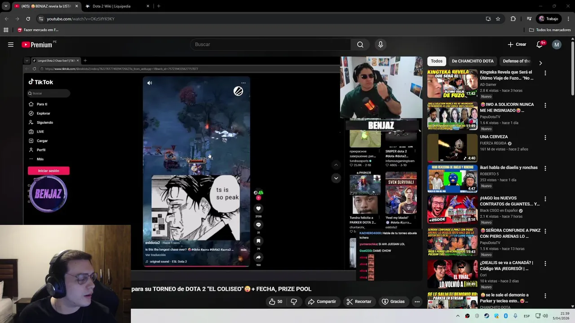The width and height of the screenshot is (575, 323).
Task: Open Fazer mercado bookmark
Action: coord(38,30)
